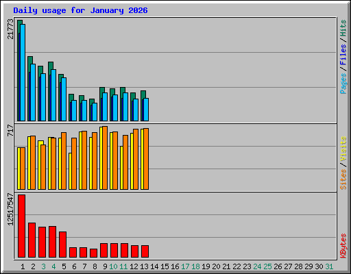
Task: Click the day 11 orange sites bar
Action: click(125, 162)
